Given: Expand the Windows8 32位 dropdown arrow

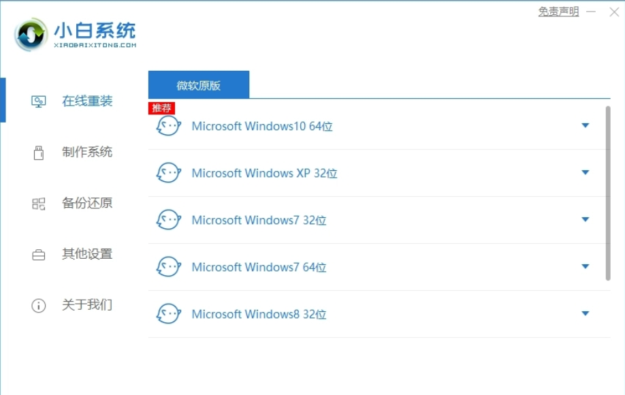Looking at the screenshot, I should pos(585,314).
